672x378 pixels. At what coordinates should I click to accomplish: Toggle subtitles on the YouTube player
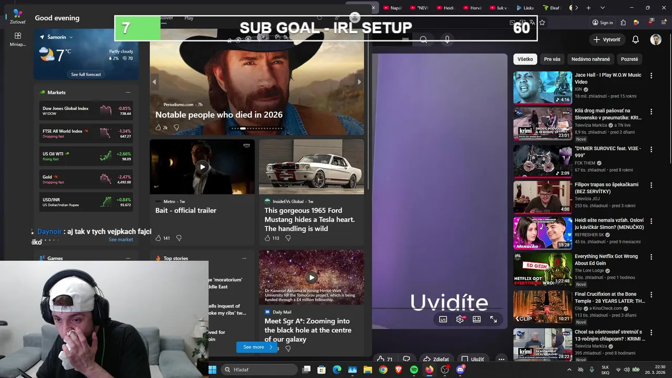coord(443,319)
